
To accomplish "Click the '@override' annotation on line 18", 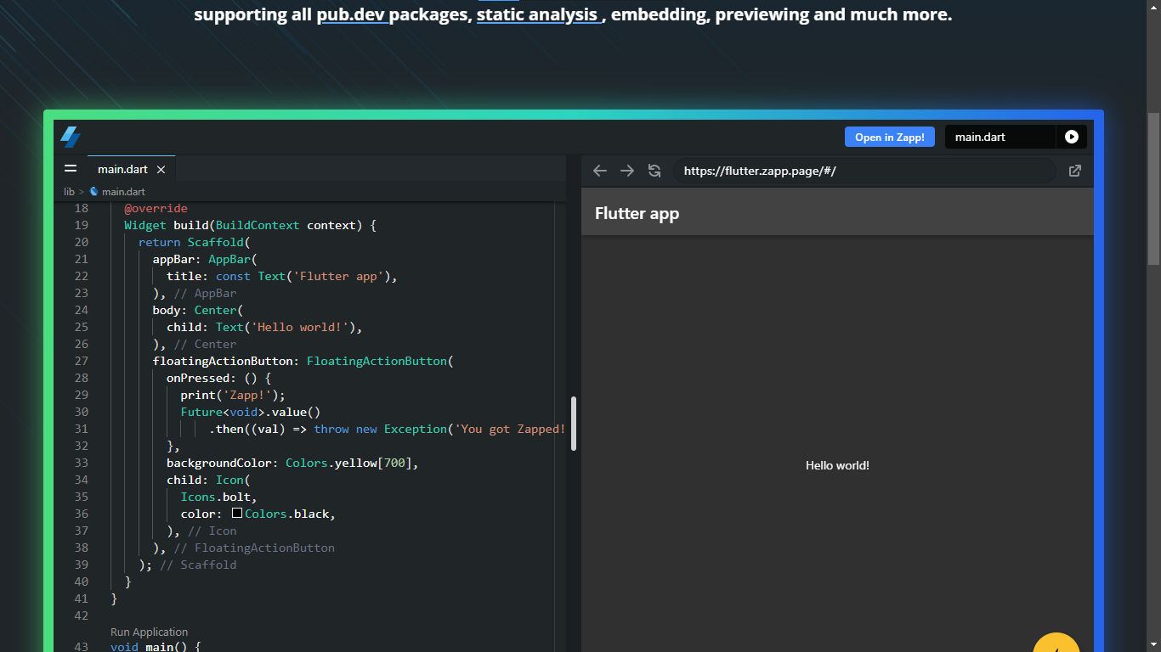I will (x=156, y=208).
